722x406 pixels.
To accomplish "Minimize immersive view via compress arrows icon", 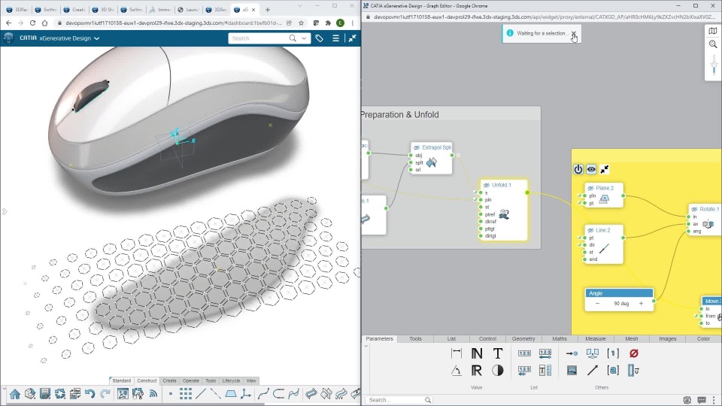I will click(352, 38).
